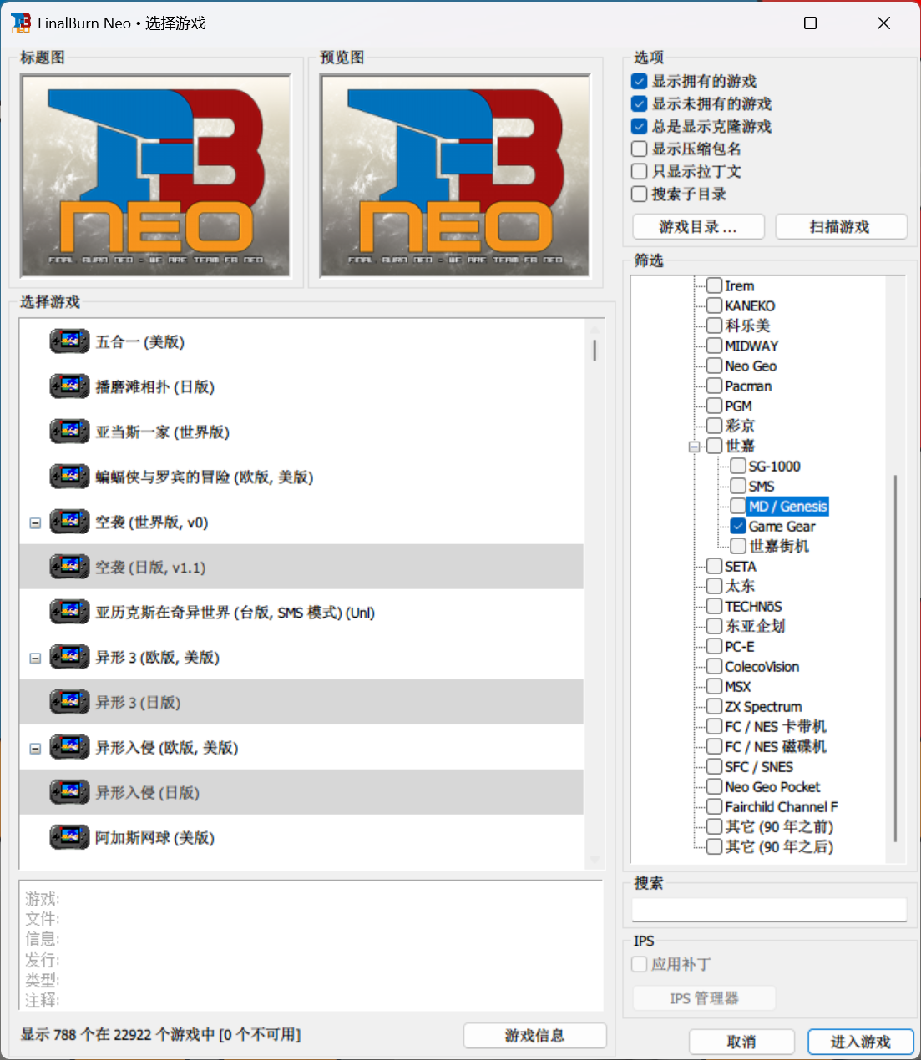Screen dimensions: 921x1060
Task: Check the 其它 (90 年之前) filter box
Action: [715, 826]
